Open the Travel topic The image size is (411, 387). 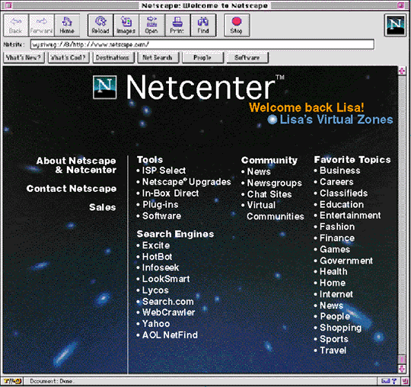click(x=333, y=350)
